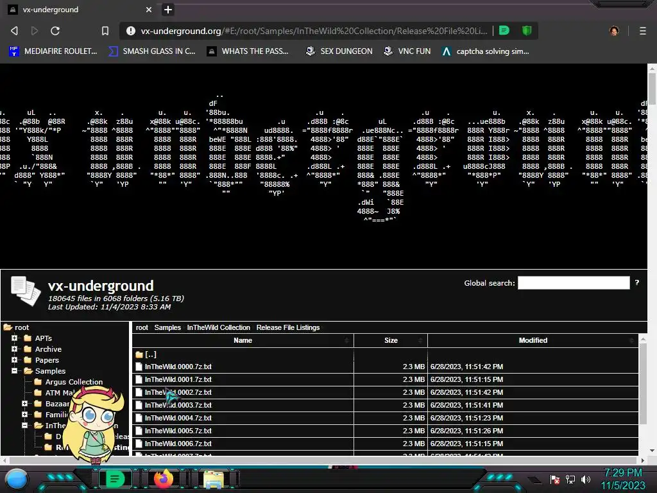Open WHATS THE PASS... bookmark
This screenshot has height=493, width=657.
point(248,51)
